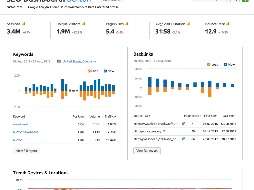Viewport: 254px width, 190px height.
Task: Click the Backlinks panel heading
Action: [143, 54]
